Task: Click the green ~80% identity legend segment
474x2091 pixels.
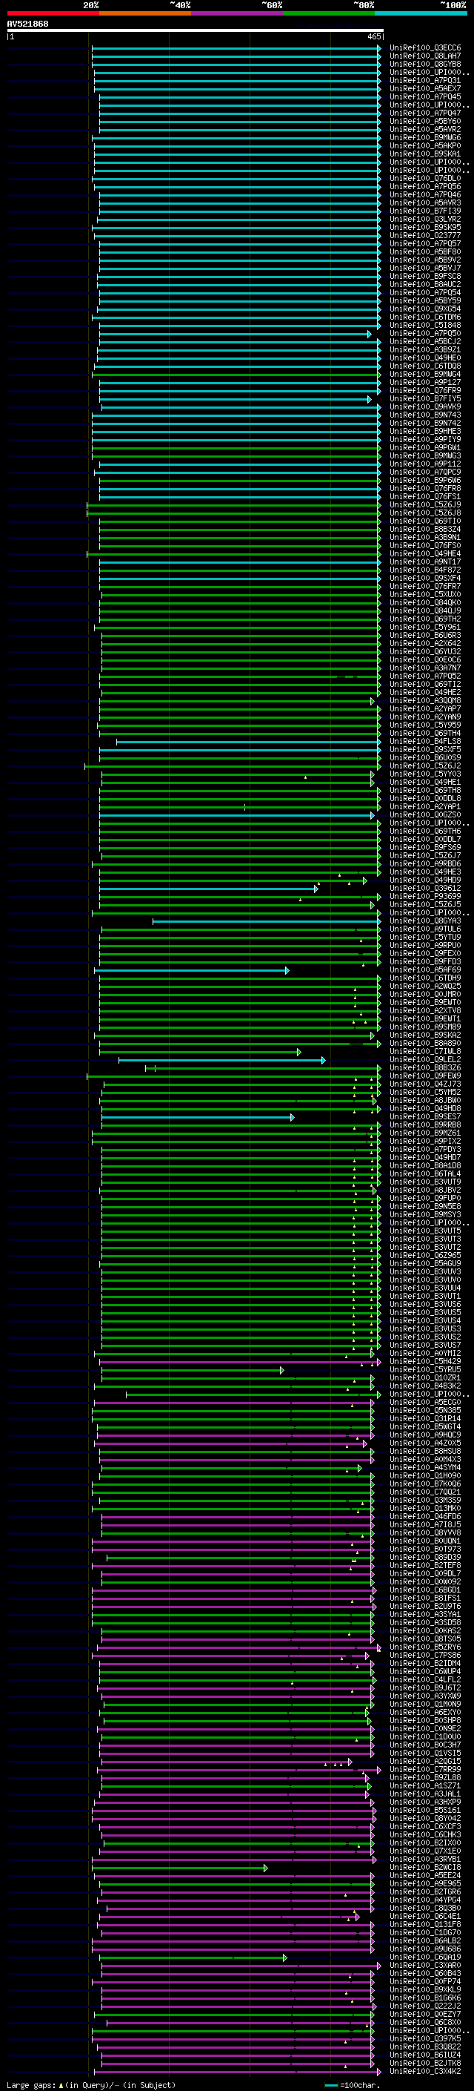Action: tap(329, 13)
